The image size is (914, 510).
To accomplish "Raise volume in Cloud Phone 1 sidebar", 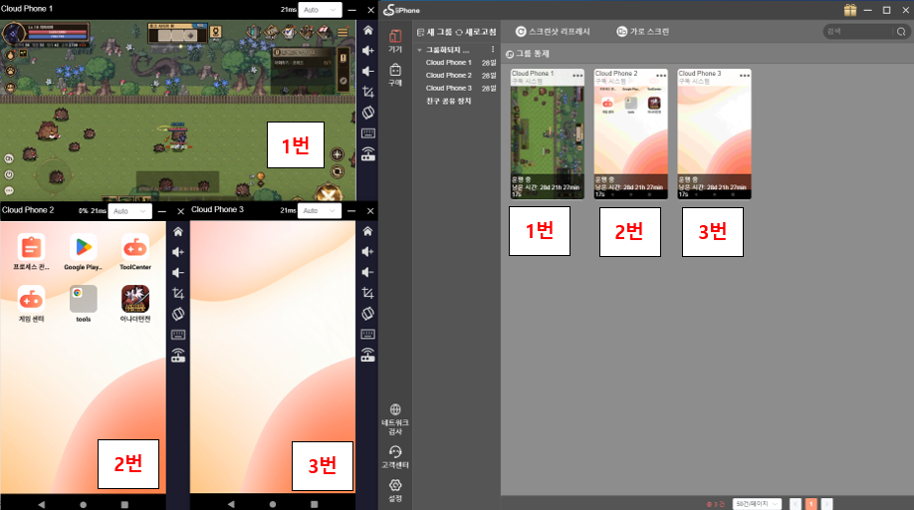I will click(367, 51).
